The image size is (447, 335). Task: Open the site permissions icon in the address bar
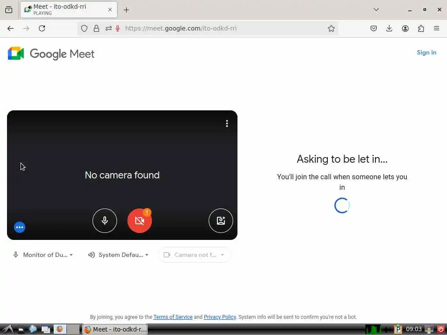(x=108, y=28)
